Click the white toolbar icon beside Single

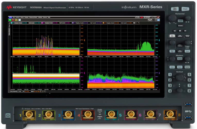pos(20,20)
